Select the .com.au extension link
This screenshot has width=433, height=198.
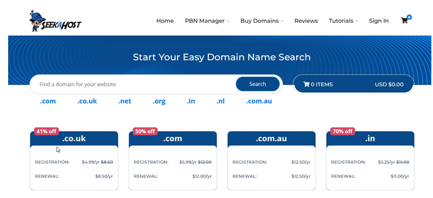pos(259,101)
